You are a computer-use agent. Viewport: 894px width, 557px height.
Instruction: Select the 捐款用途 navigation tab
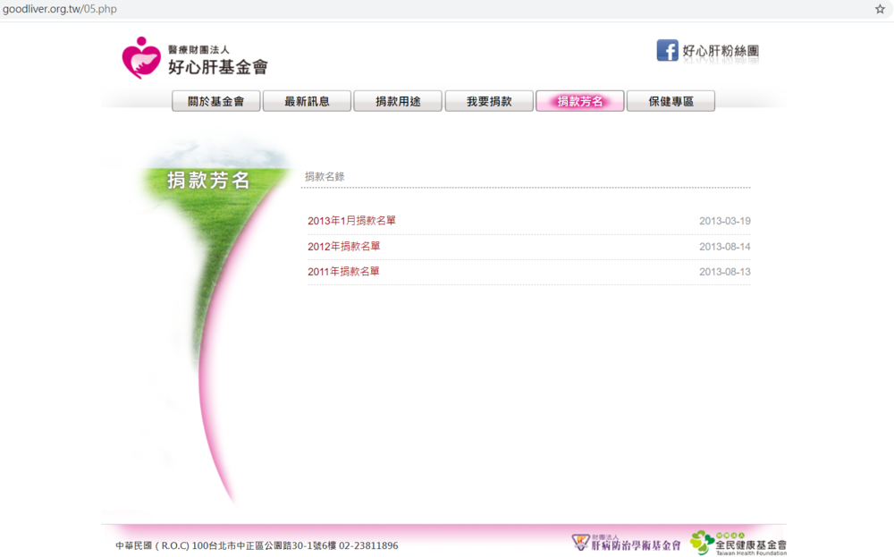pyautogui.click(x=398, y=101)
